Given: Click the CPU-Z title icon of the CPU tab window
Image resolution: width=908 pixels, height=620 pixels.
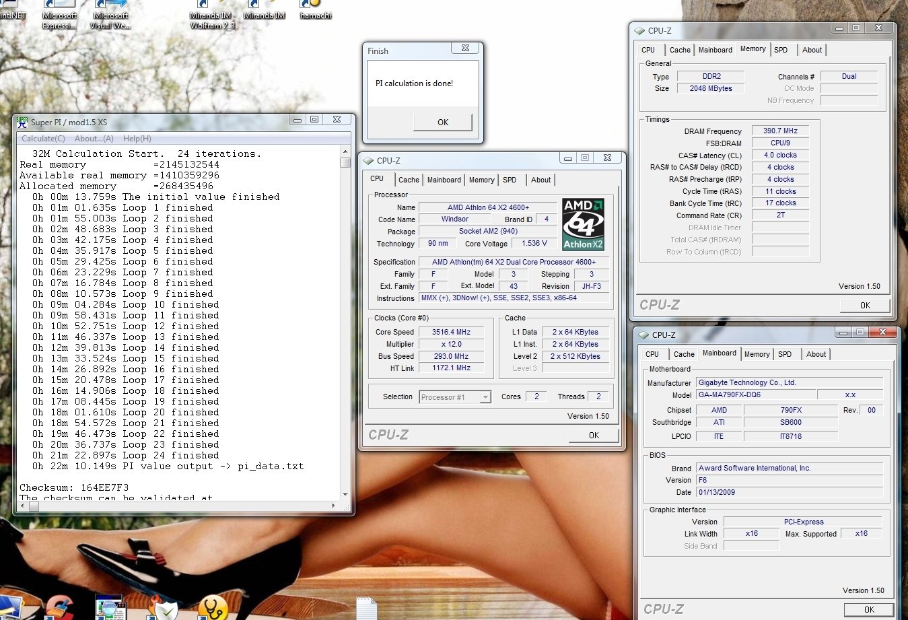Looking at the screenshot, I should pos(368,160).
